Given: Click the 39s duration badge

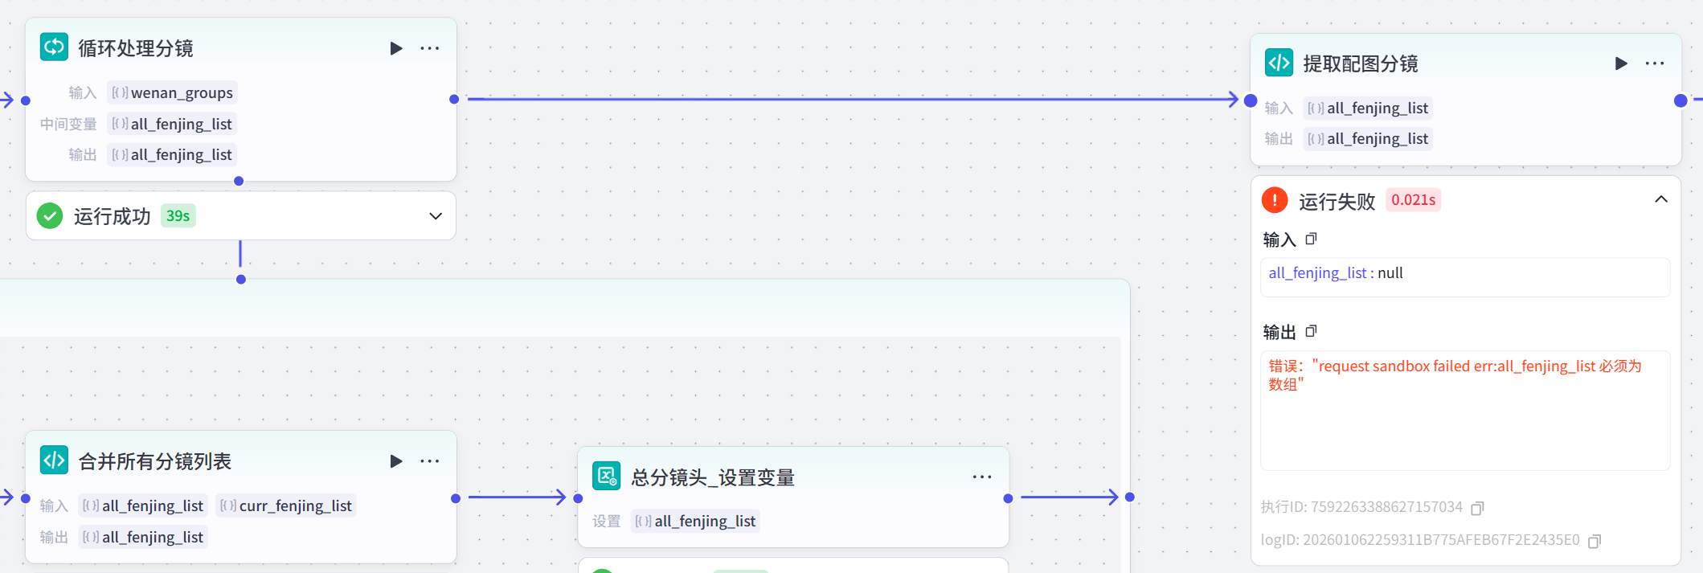Looking at the screenshot, I should 178,216.
